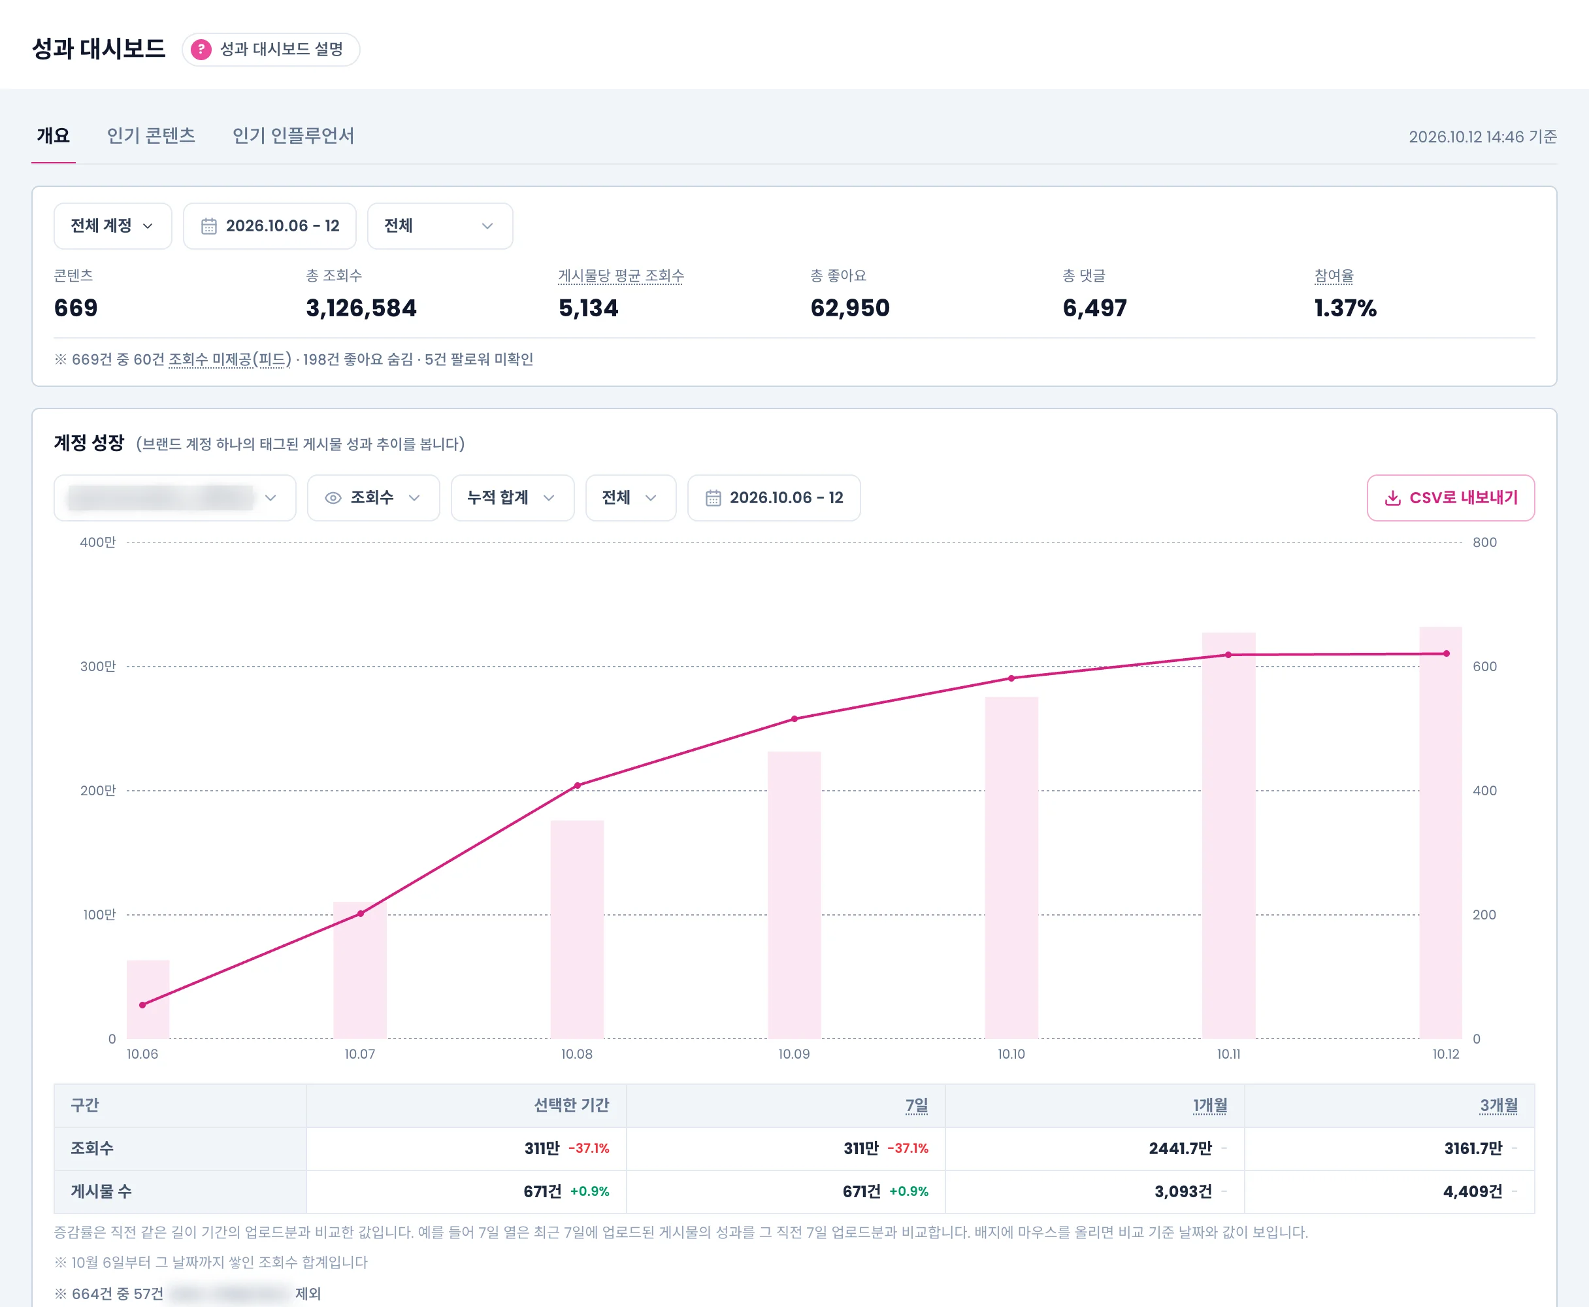This screenshot has height=1307, width=1589.
Task: Click the 3161.7만 cell in 3개월 column
Action: [1473, 1148]
